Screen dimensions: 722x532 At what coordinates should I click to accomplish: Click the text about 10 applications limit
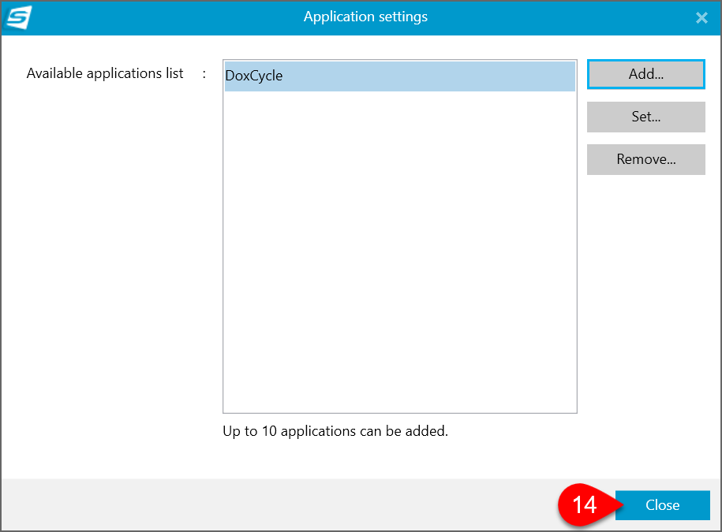pyautogui.click(x=335, y=431)
